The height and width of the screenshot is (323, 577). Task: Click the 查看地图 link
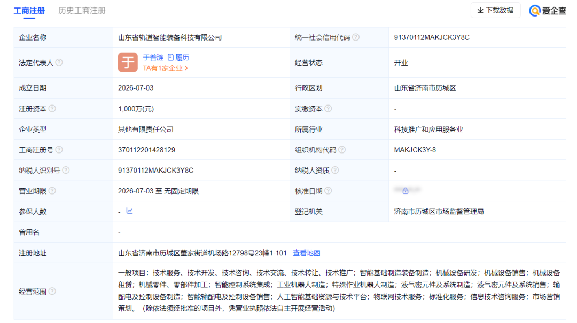point(306,253)
